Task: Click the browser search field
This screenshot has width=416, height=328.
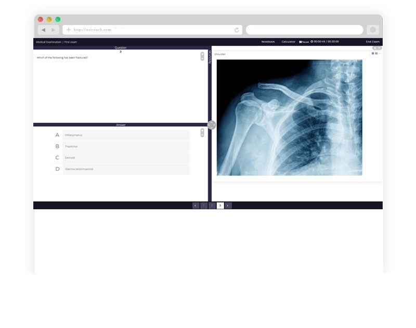Action: [x=304, y=30]
